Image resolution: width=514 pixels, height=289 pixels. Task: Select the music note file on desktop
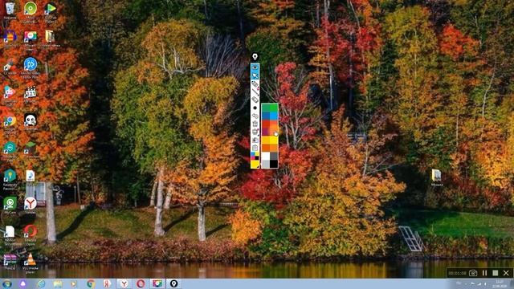31,177
